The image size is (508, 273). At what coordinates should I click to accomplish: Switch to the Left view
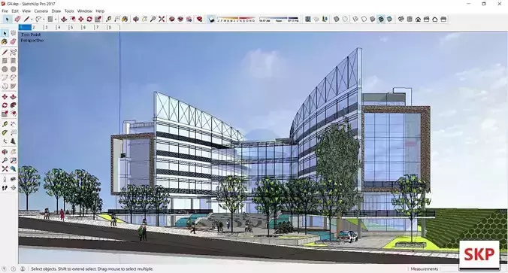coord(443,19)
